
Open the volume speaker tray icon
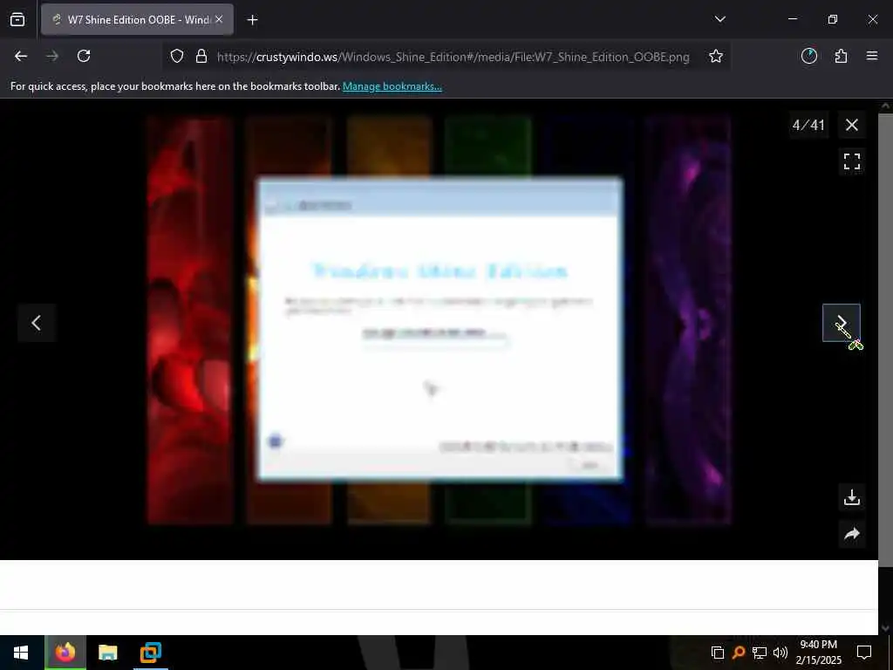[781, 653]
